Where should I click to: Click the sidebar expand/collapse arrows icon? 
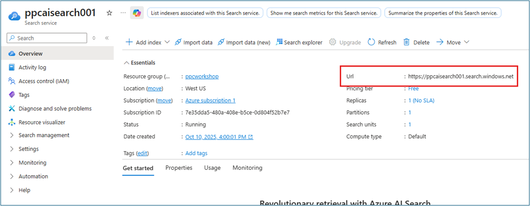tap(94, 38)
